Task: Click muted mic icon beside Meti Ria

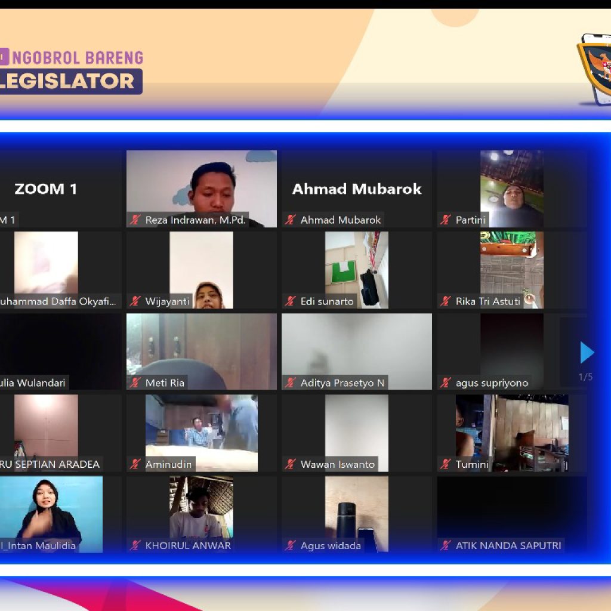Action: coord(135,383)
